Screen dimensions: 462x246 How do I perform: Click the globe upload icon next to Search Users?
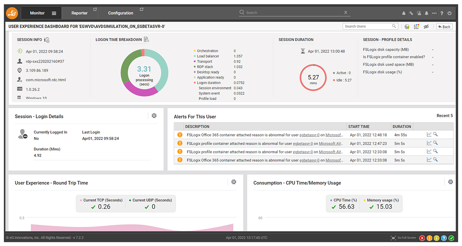[407, 26]
